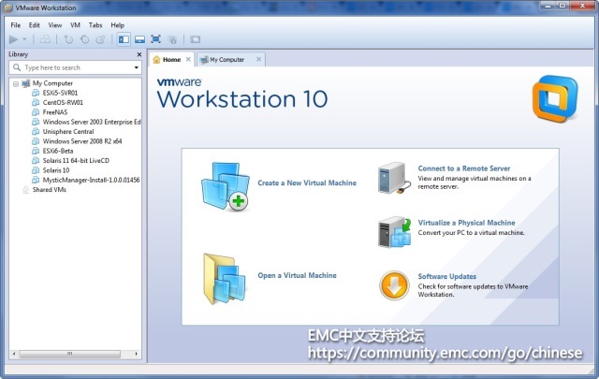Click the Home tab house icon

click(x=156, y=60)
